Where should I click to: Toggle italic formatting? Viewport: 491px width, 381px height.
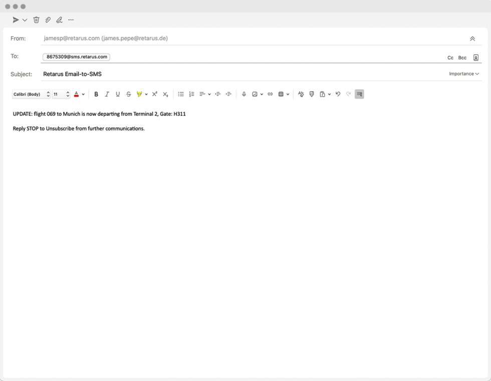pos(107,94)
